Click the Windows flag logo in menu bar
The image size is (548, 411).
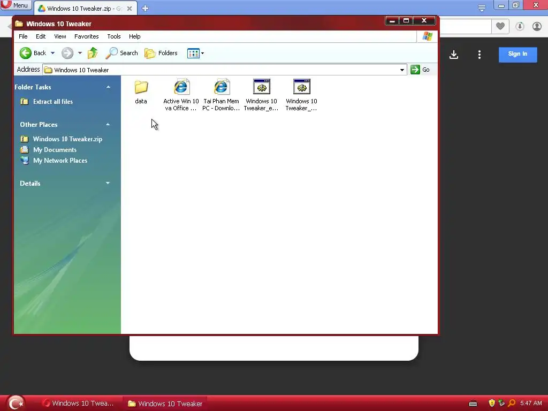pos(427,36)
